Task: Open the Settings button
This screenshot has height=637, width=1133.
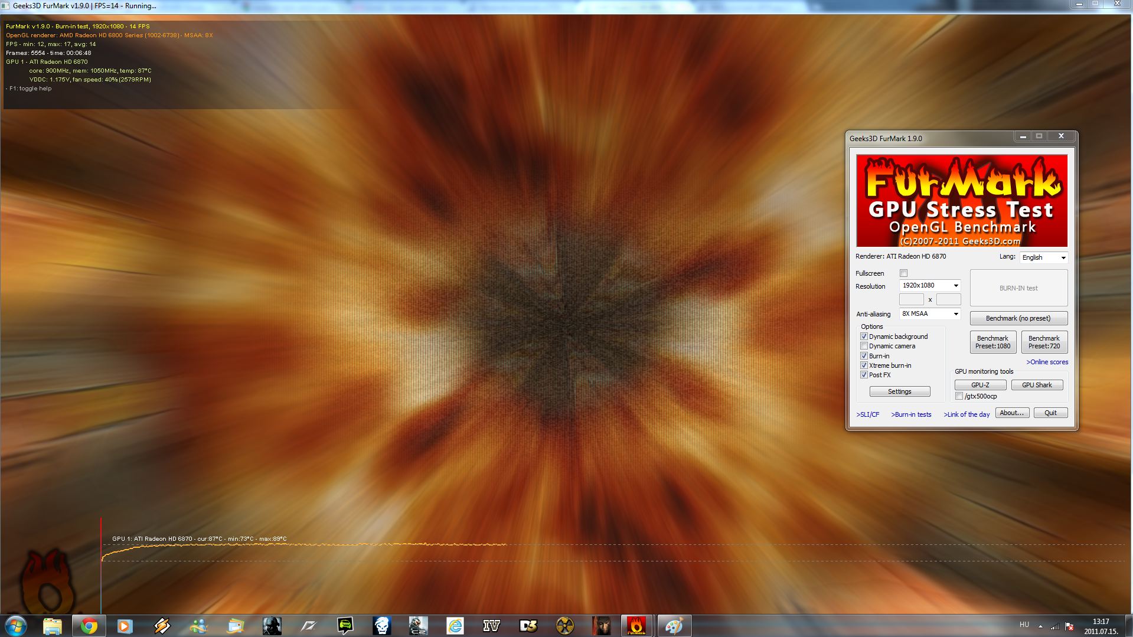Action: click(x=900, y=391)
